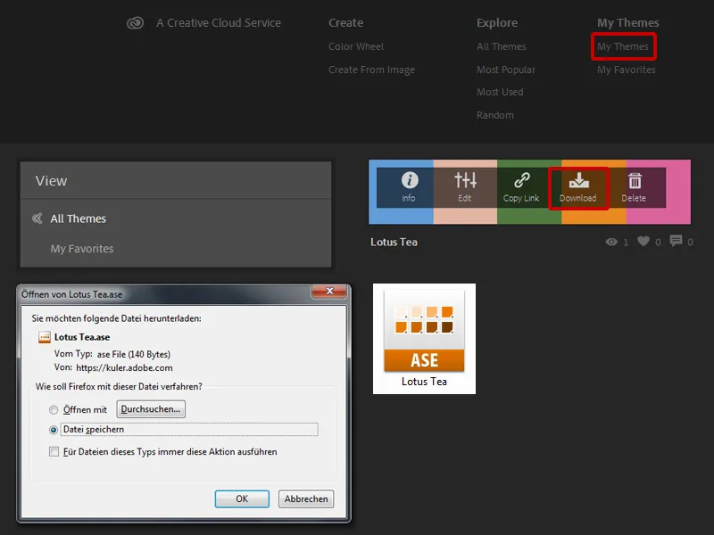Image resolution: width=714 pixels, height=535 pixels.
Task: Click the Lotus Tea theme title
Action: click(x=394, y=242)
